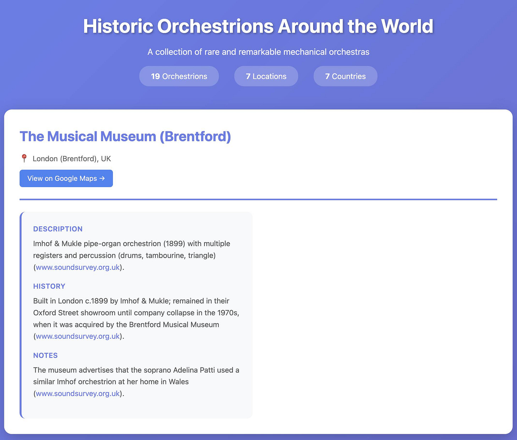Click the London (Brentford), UK location text
The width and height of the screenshot is (517, 440).
pos(71,158)
